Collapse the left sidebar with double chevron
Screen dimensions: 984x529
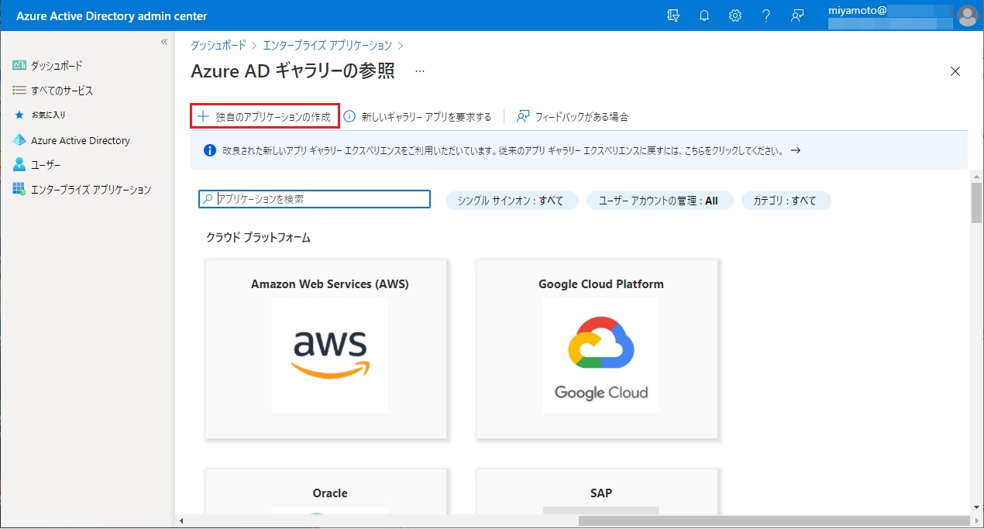point(164,42)
